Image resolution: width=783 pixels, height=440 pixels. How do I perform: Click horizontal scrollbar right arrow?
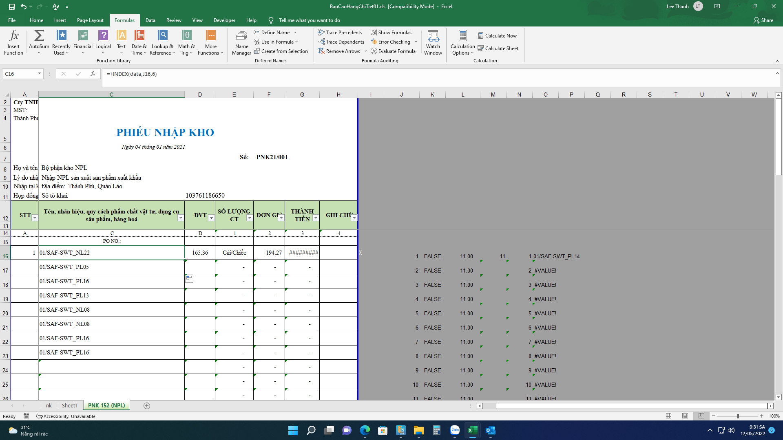click(x=770, y=406)
